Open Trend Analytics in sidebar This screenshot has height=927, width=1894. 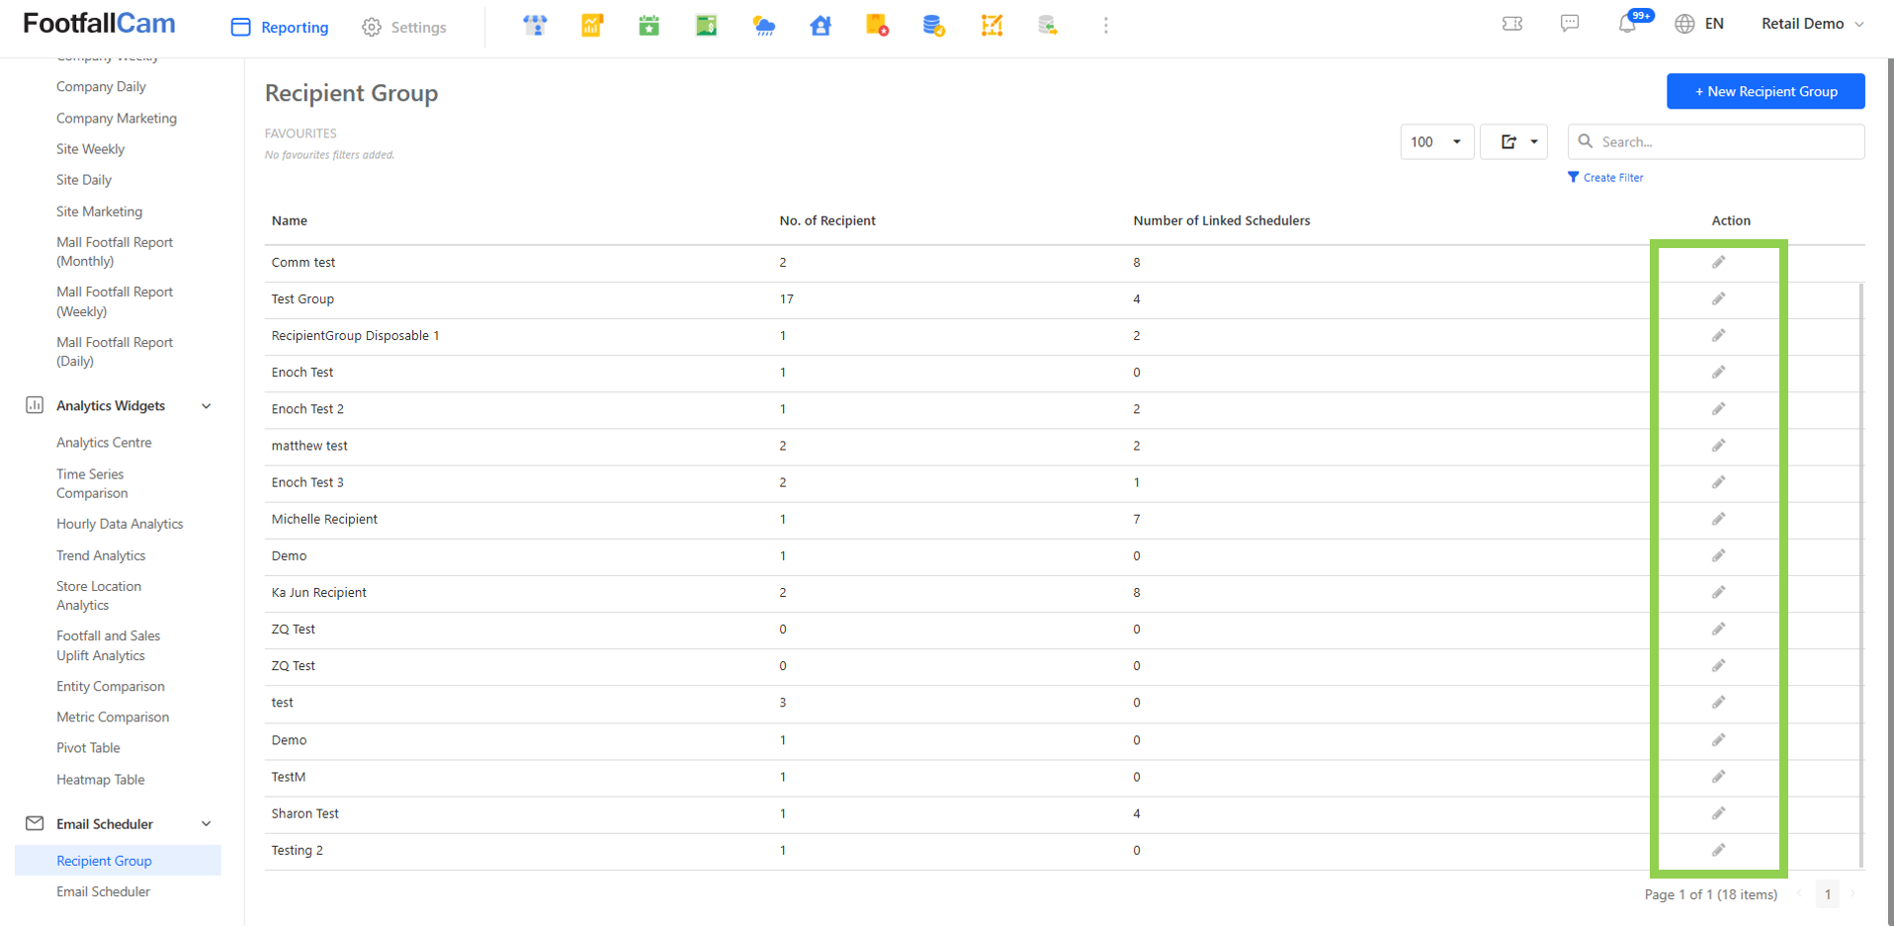[x=101, y=555]
